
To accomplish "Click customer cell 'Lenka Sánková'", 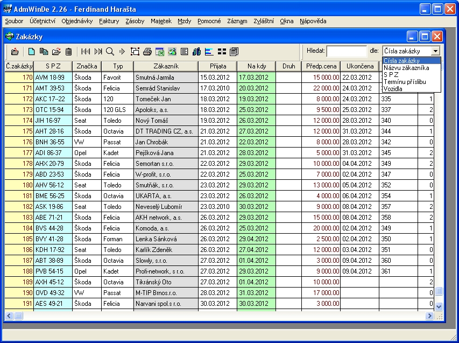I will (166, 239).
